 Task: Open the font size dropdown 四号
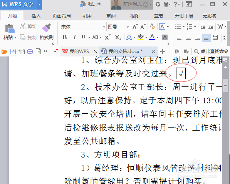point(128,27)
